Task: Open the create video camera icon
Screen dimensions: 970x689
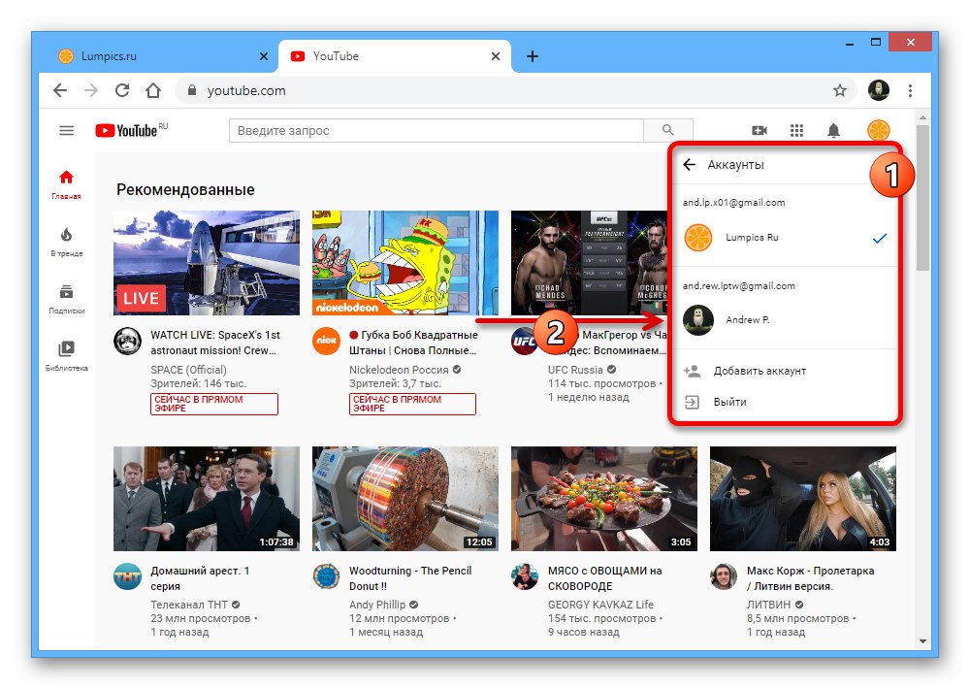Action: (760, 131)
